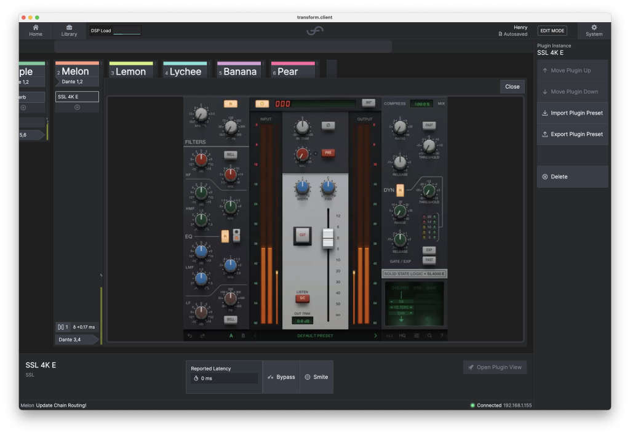Toggle the DYN IN switch
Viewport: 630px width, 435px height.
click(x=400, y=189)
